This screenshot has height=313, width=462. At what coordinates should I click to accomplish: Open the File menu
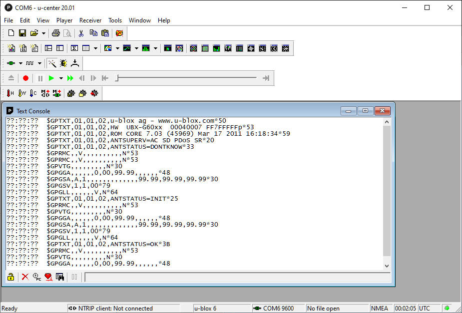click(8, 20)
